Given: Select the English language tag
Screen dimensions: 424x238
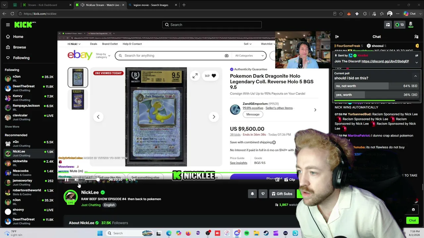Looking at the screenshot, I should click(x=109, y=205).
